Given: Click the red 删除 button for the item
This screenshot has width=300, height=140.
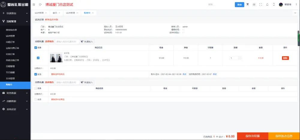Looking at the screenshot, I should coord(285,58).
